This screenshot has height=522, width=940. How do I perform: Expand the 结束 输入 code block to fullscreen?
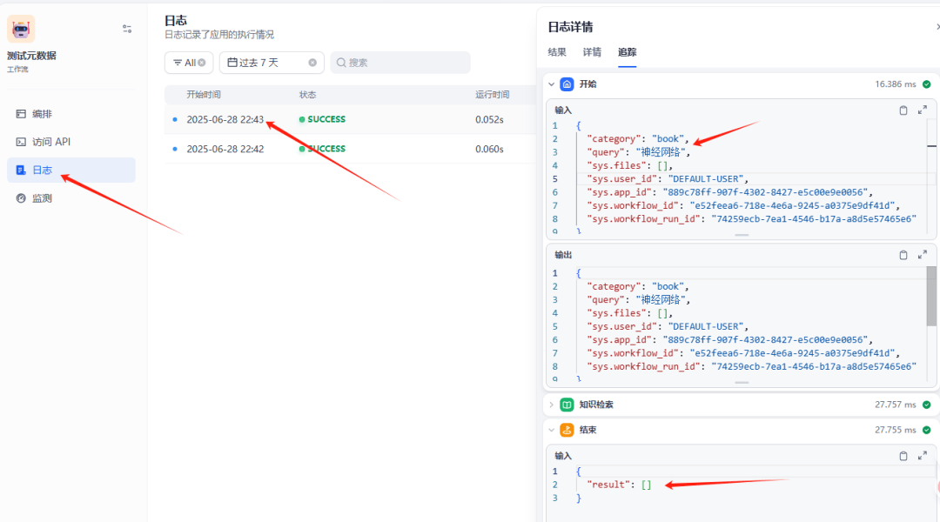pos(923,456)
